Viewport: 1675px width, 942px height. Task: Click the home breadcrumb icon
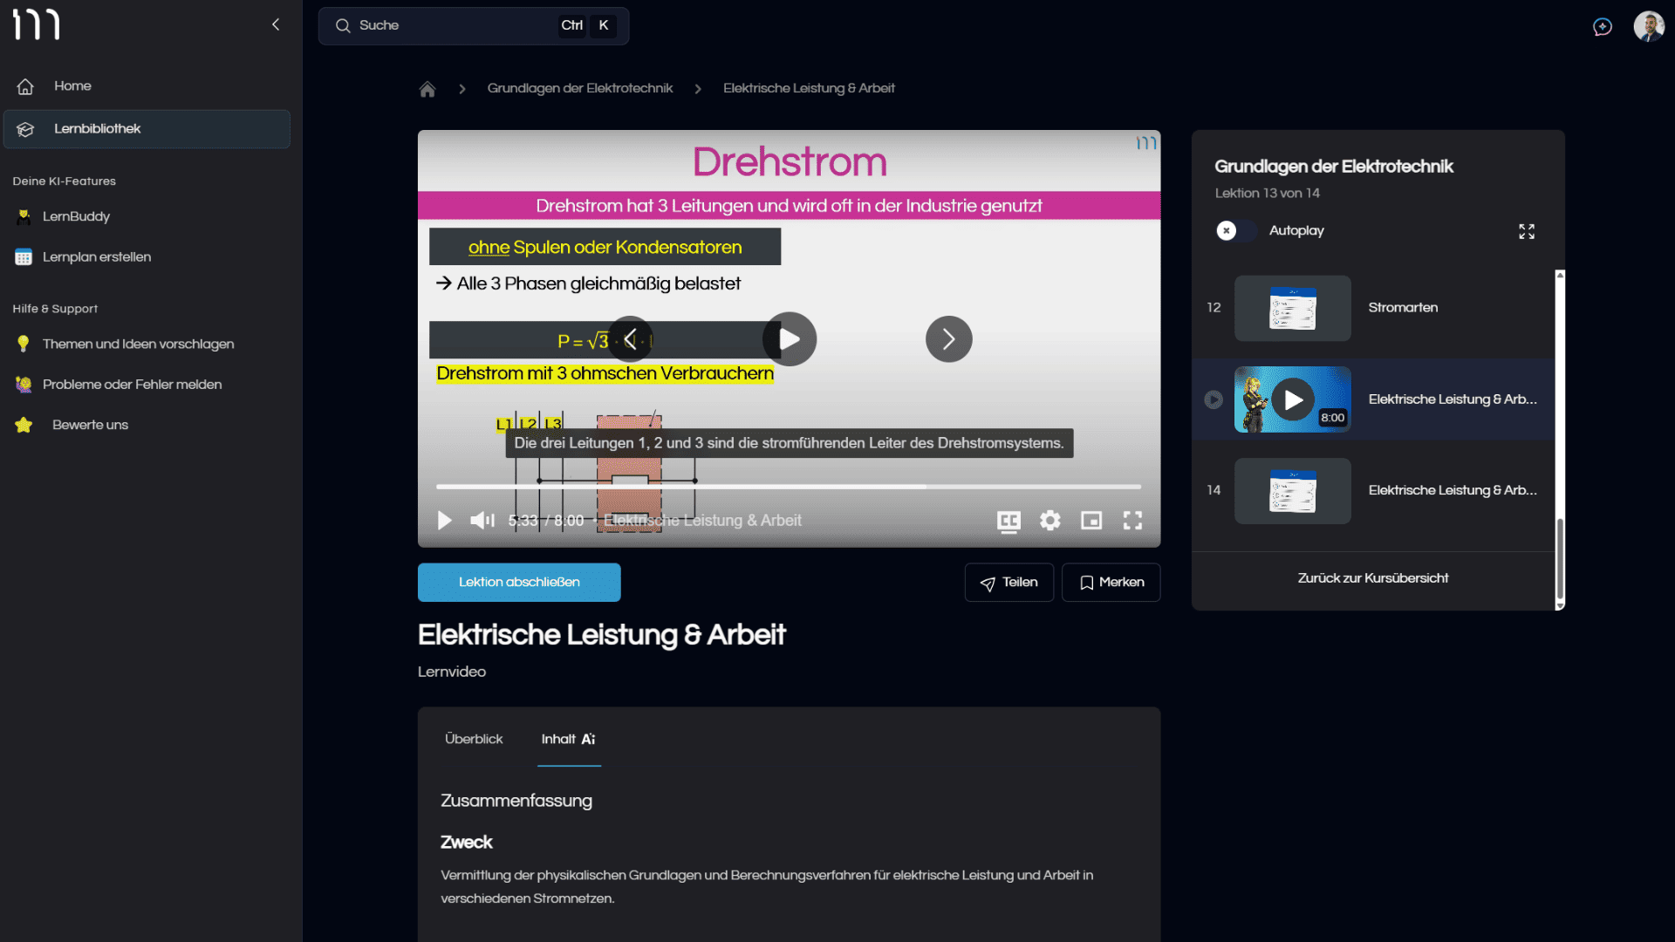pyautogui.click(x=427, y=89)
